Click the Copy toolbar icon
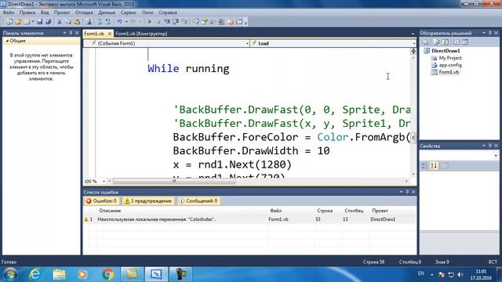502x282 pixels. 68,22
